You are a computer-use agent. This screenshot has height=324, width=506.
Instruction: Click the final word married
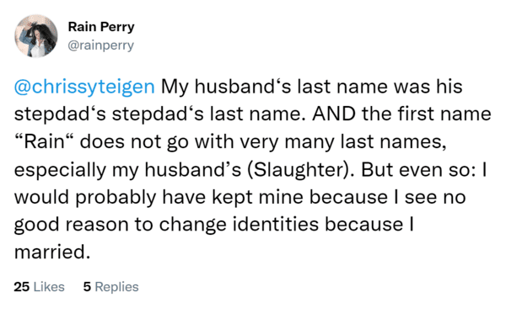point(52,252)
